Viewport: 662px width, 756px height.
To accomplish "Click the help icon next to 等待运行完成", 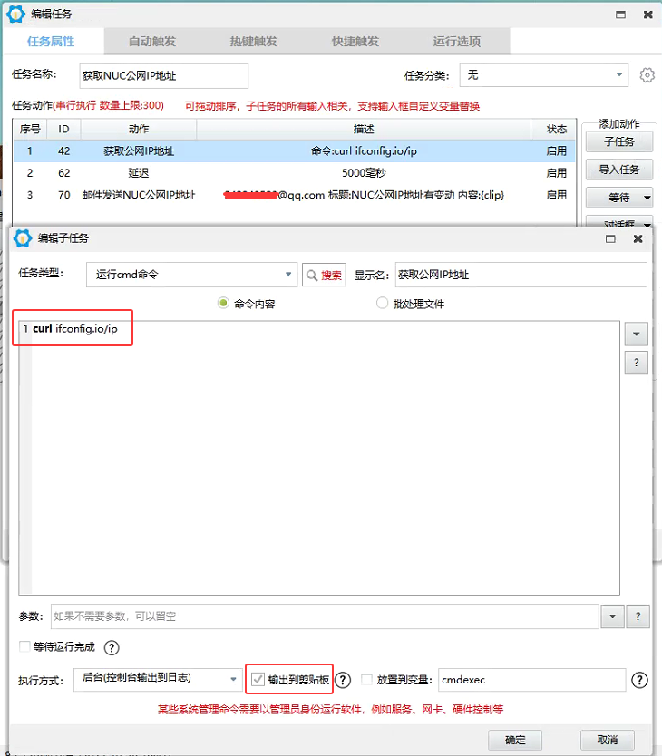I will (x=112, y=647).
